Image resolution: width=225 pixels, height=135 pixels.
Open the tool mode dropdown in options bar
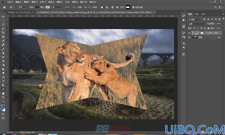(x=23, y=7)
